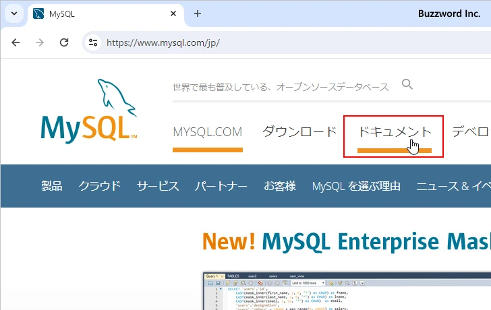Close the MySQL browser tab
Viewport: 491px width, 310px height.
(173, 13)
